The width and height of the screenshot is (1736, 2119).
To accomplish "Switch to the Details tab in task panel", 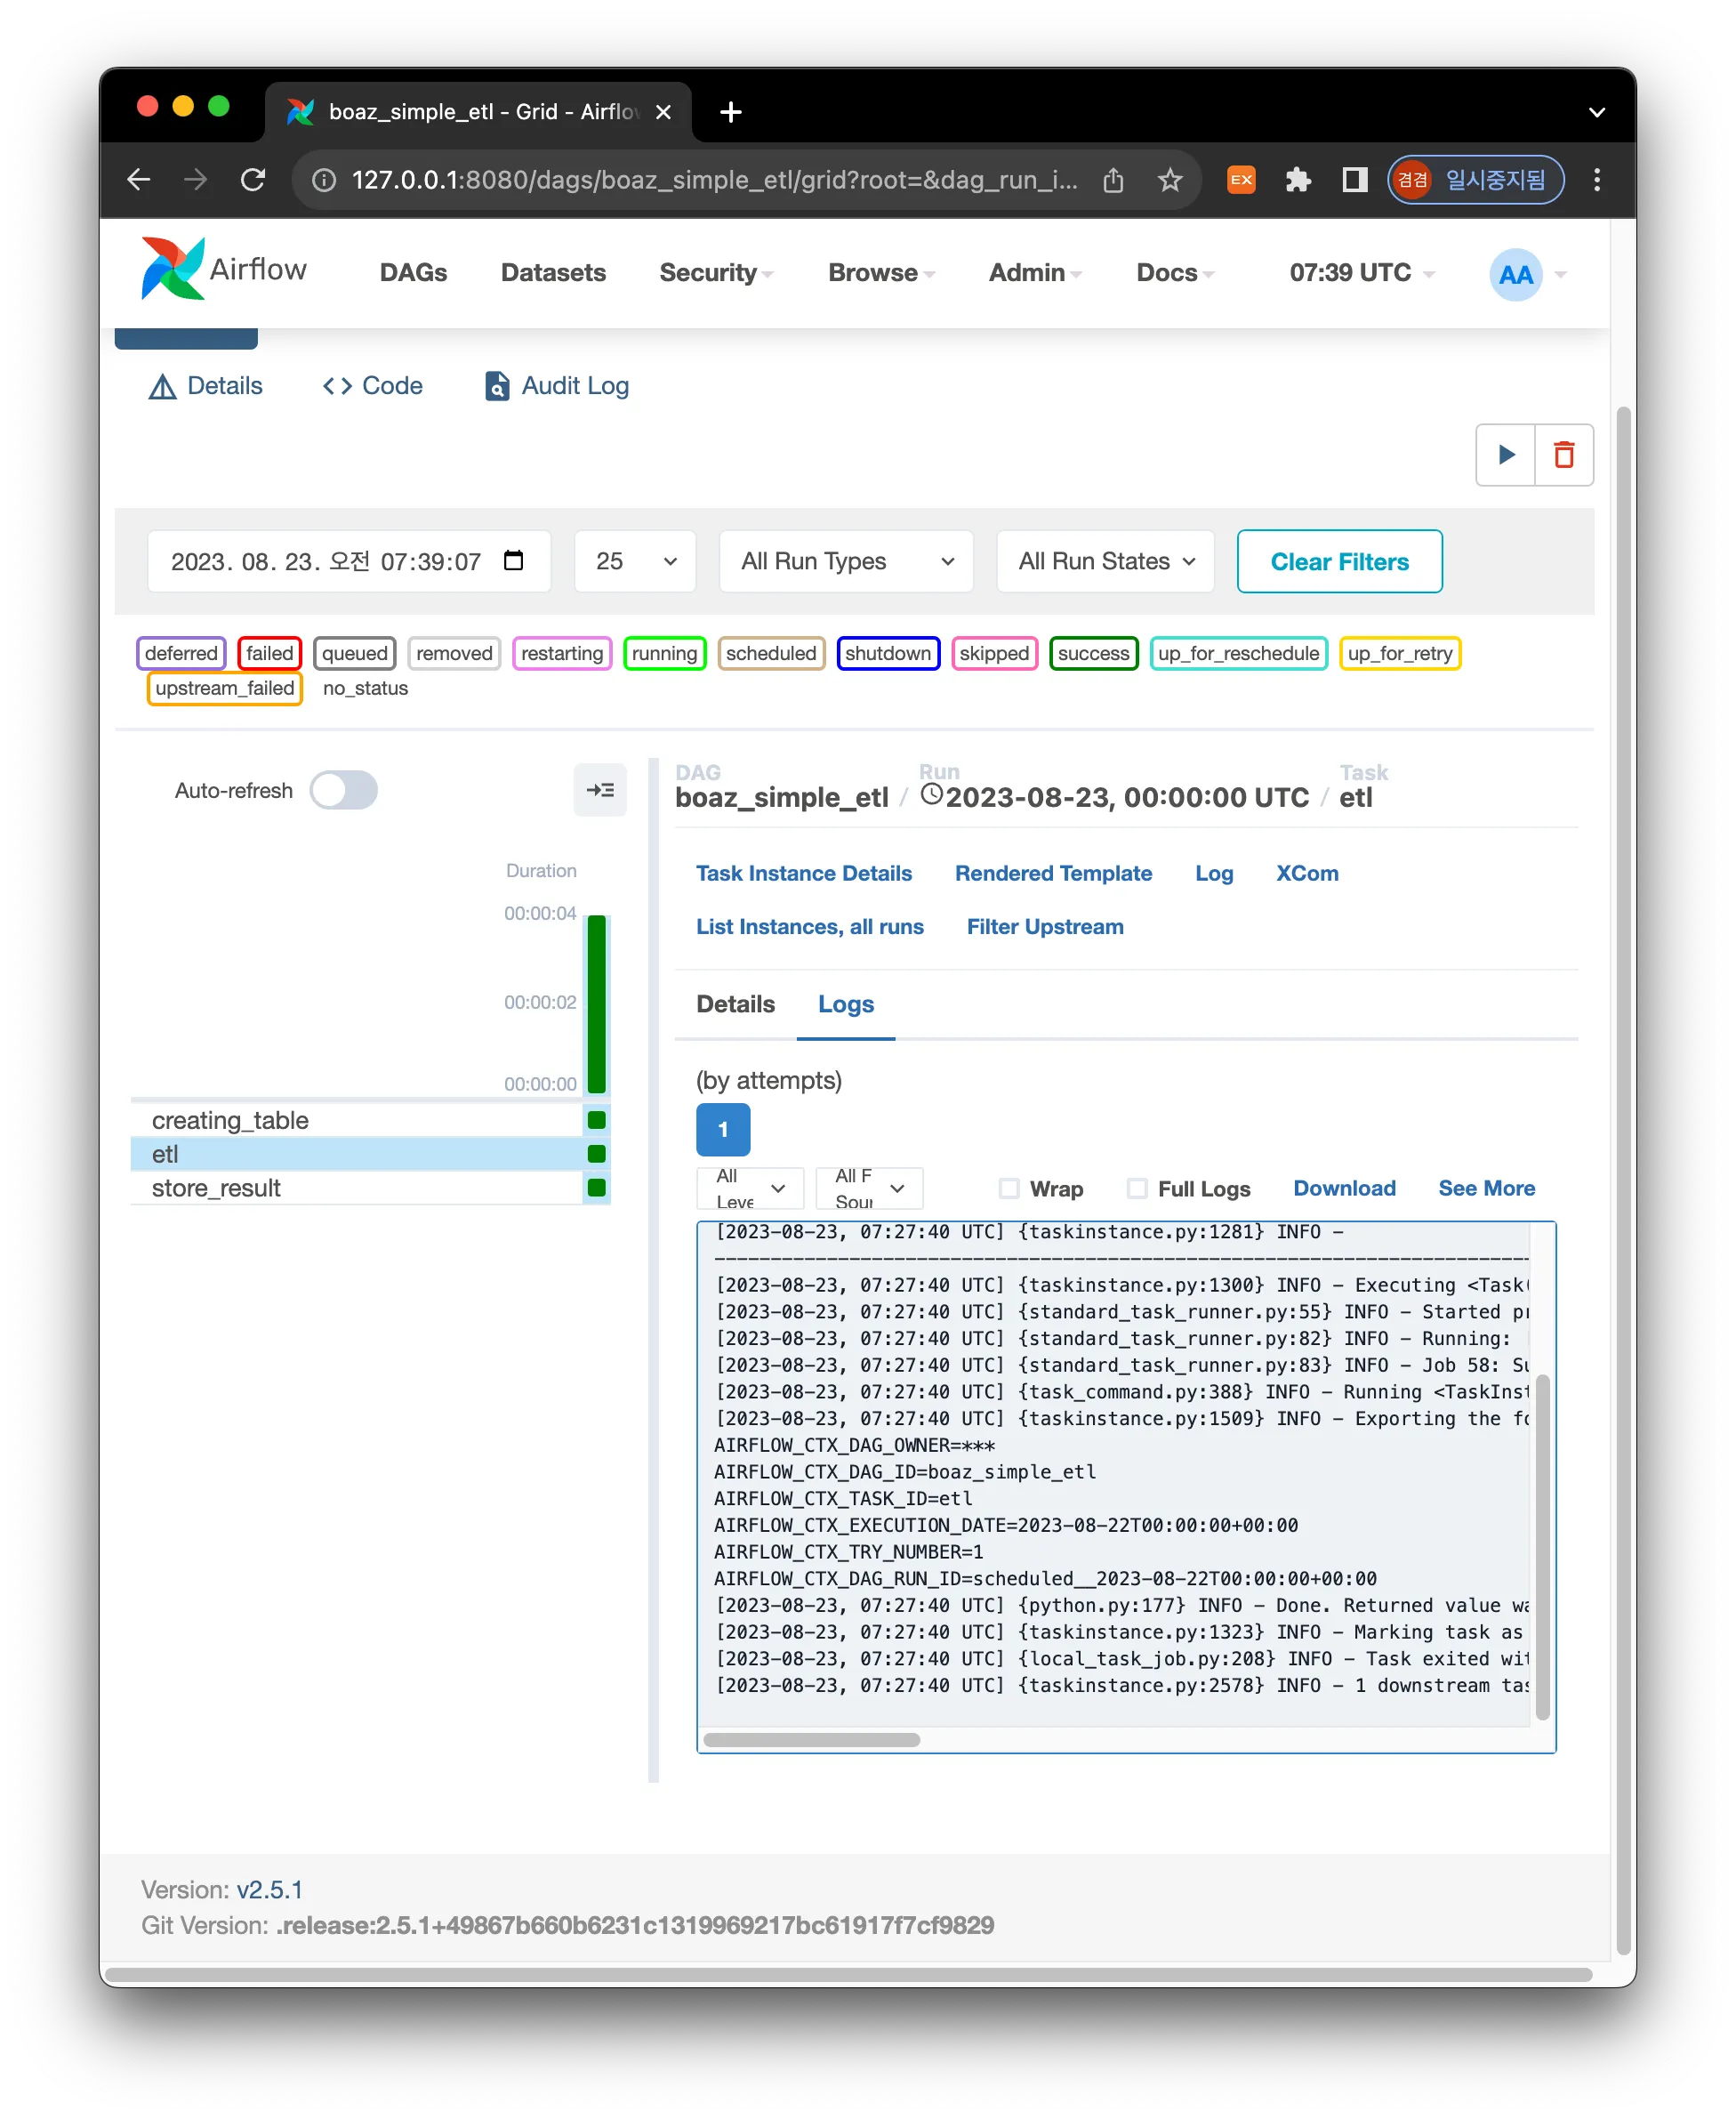I will coord(735,1004).
